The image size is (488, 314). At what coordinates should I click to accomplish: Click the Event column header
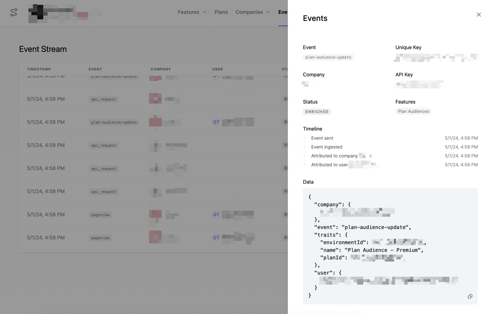point(95,69)
